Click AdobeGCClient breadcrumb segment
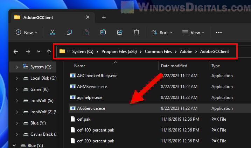The width and height of the screenshot is (251, 148). click(215, 52)
